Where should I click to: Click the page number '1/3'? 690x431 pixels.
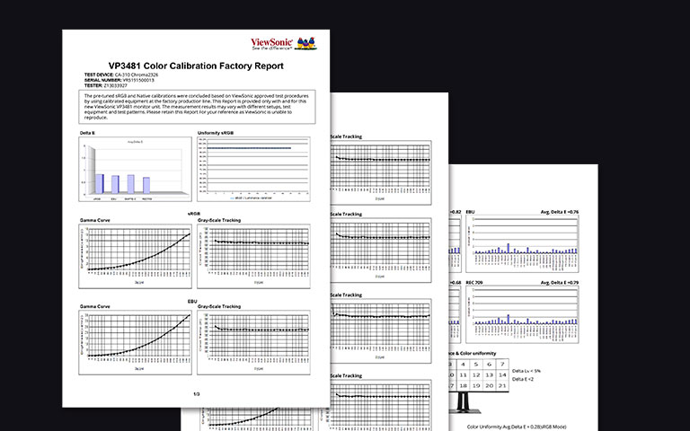point(197,394)
